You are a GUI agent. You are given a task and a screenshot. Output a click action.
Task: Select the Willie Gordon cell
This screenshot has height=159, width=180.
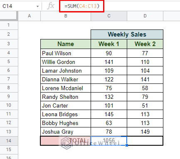66,62
